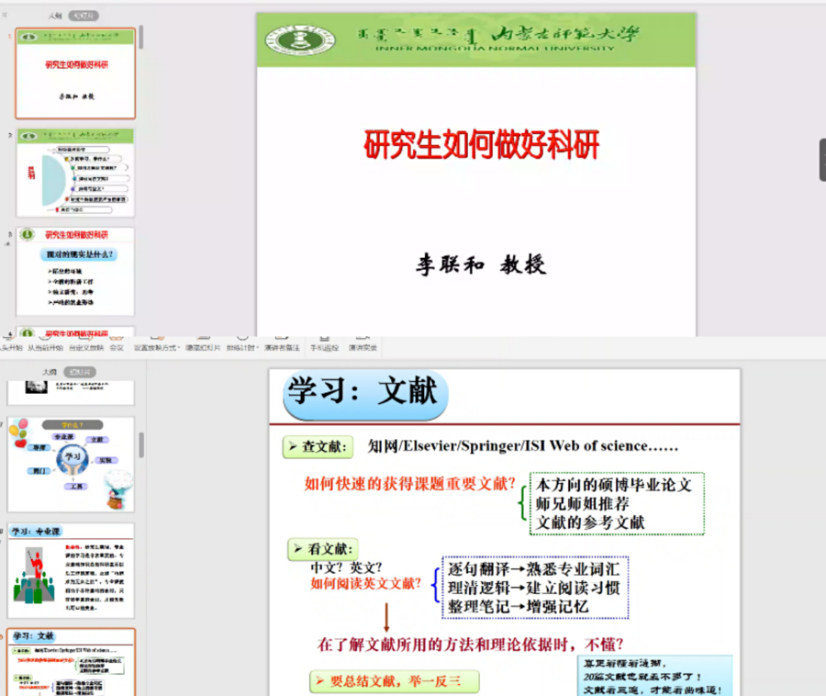Screen dimensions: 826x696
Task: Select slide 1 title thumbnail
Action: (x=75, y=73)
